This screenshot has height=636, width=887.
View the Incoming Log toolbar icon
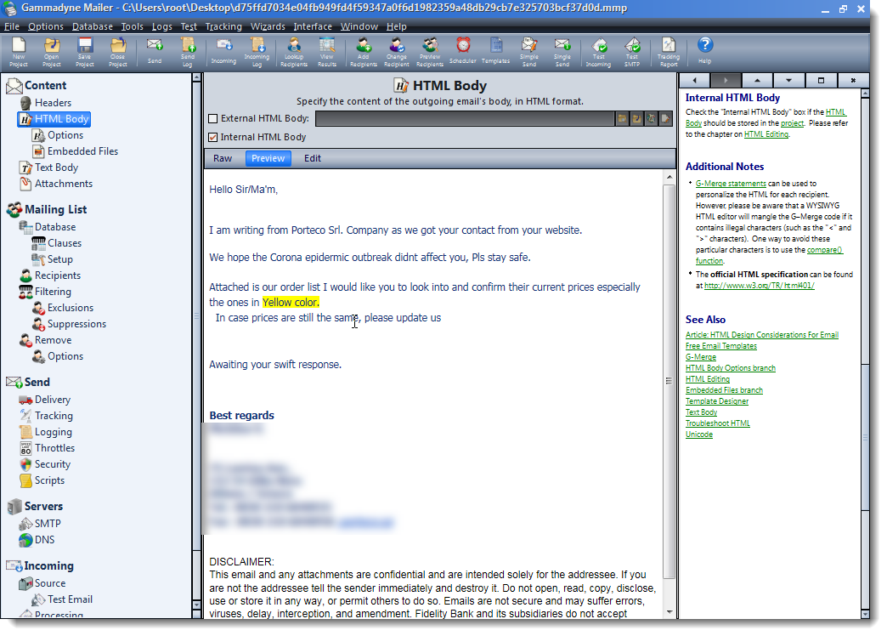pos(257,52)
